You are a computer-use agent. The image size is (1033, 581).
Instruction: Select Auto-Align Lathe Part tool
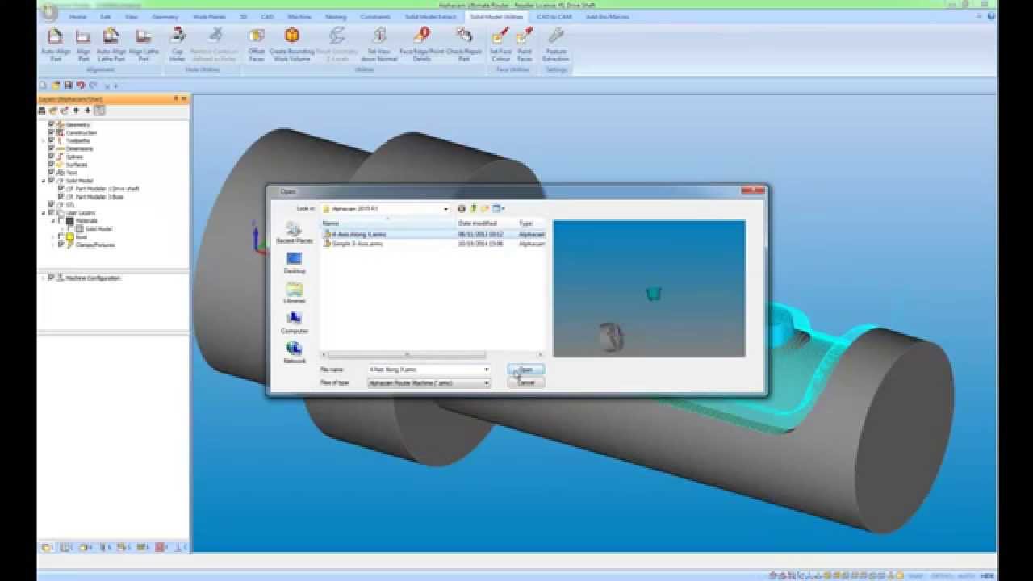click(111, 44)
